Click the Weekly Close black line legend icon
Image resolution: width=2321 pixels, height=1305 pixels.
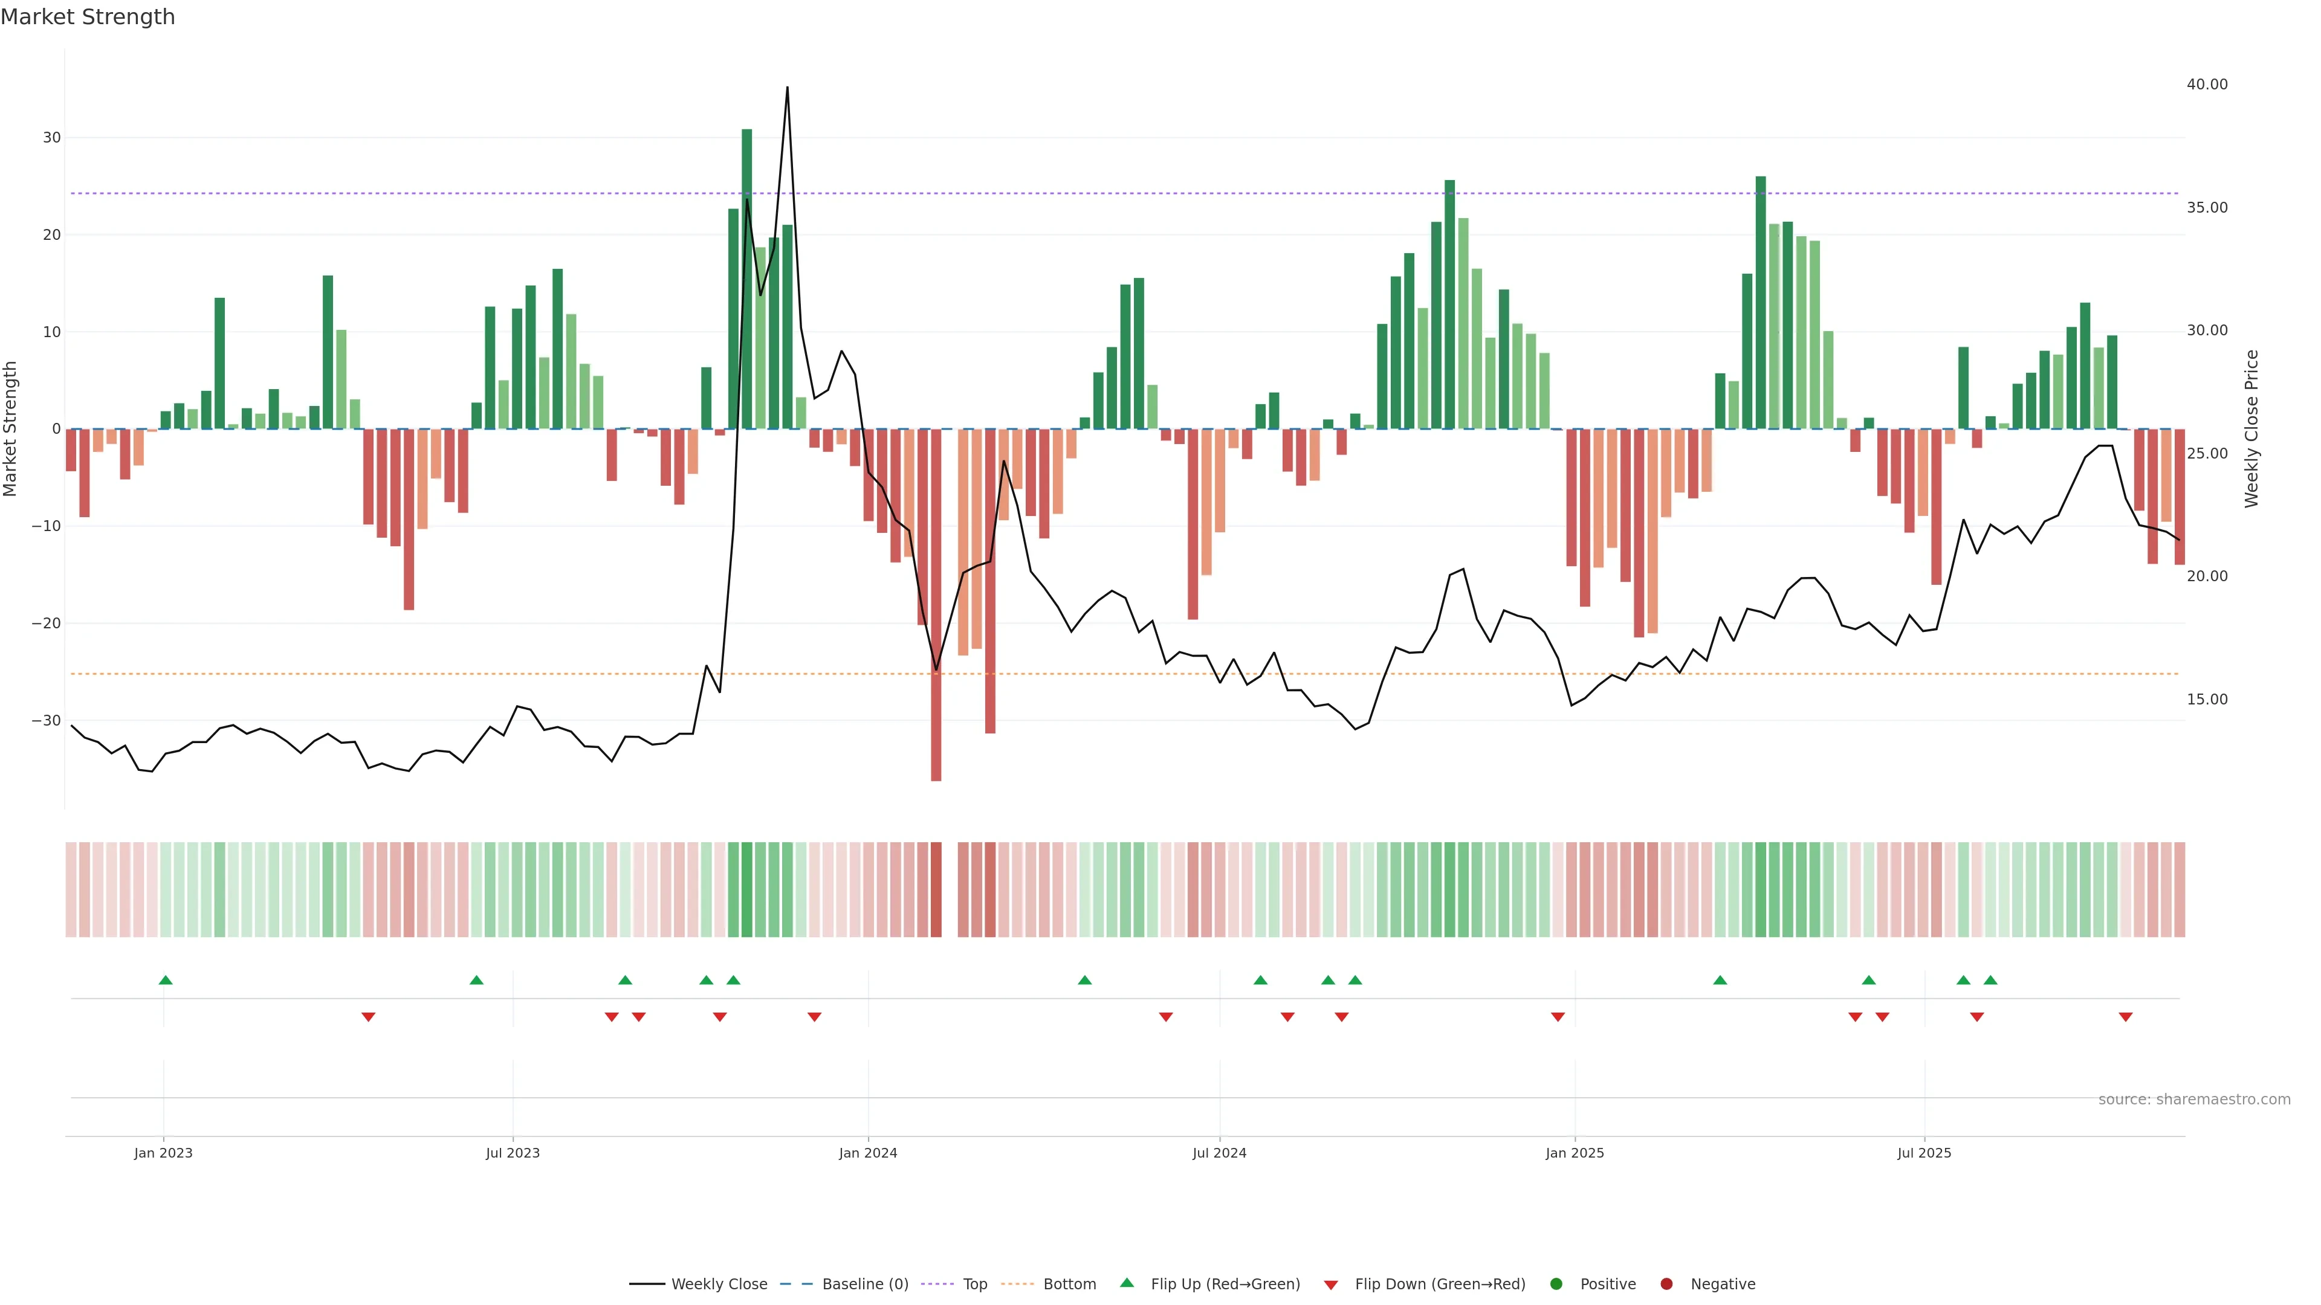[x=647, y=1284]
